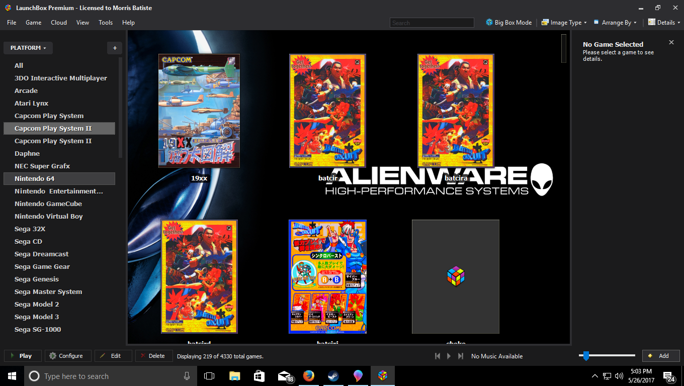Open the Game menu
The height and width of the screenshot is (386, 684).
click(34, 23)
